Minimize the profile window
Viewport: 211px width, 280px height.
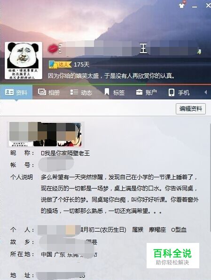[195, 6]
